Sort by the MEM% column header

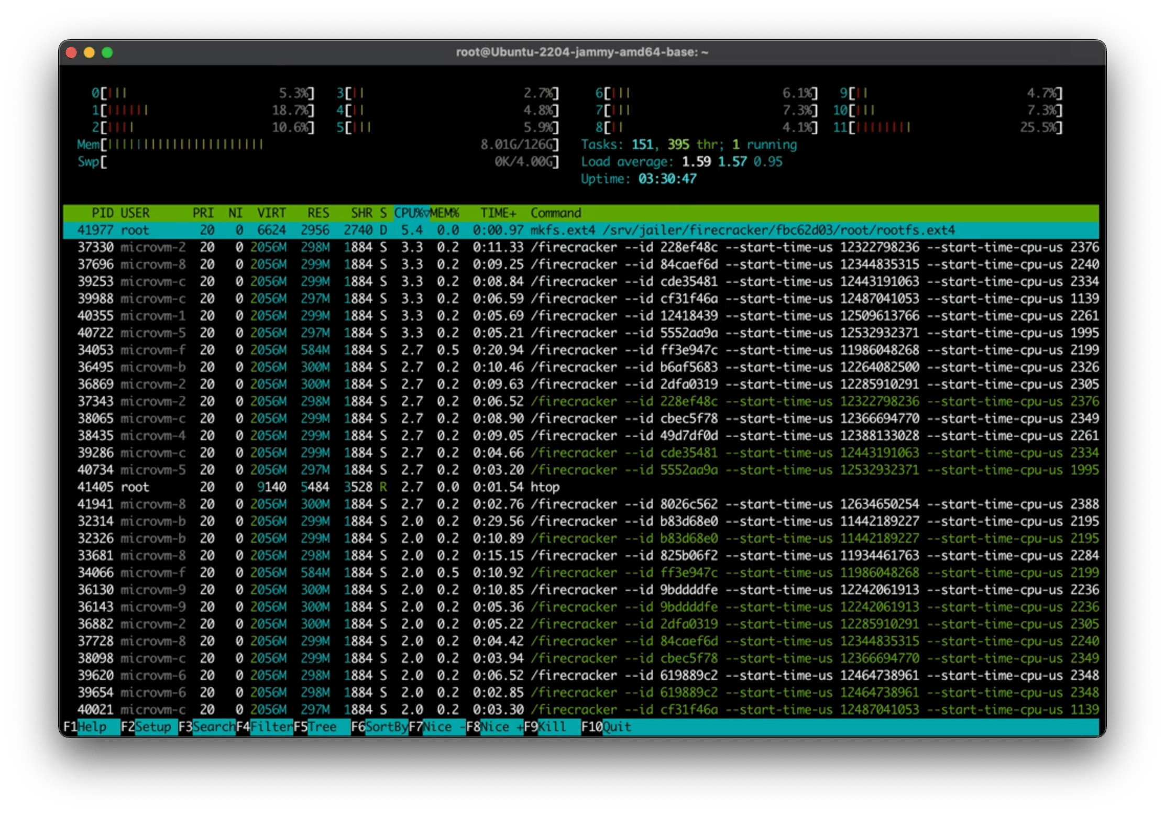[445, 213]
